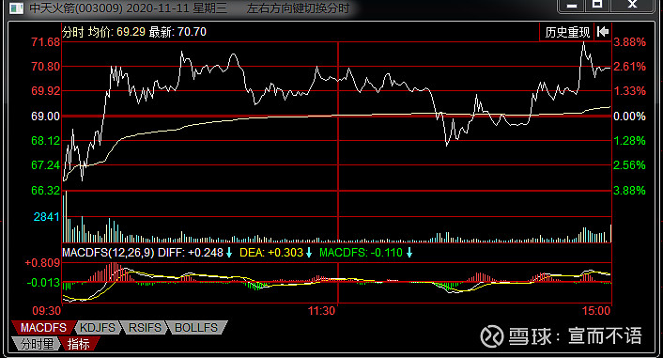
Task: Click the 71.68 price axis label
Action: pos(46,42)
